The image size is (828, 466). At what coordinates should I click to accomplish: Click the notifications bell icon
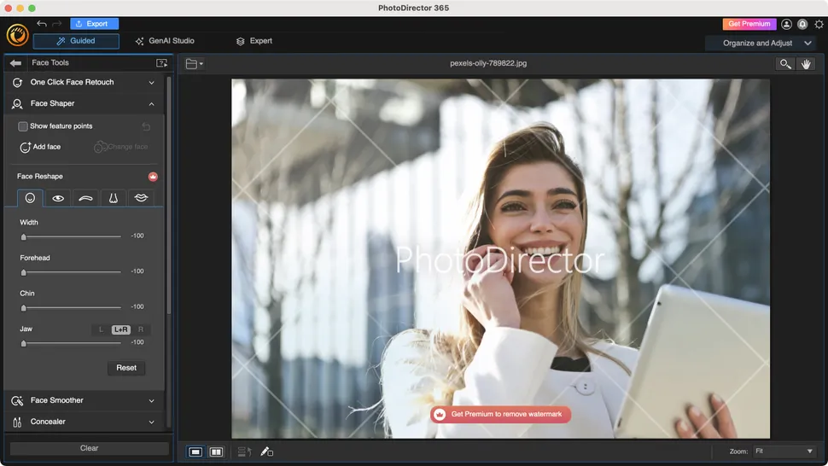802,25
